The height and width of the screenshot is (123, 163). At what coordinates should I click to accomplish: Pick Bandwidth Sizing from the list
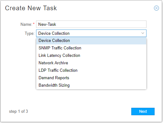91,85
